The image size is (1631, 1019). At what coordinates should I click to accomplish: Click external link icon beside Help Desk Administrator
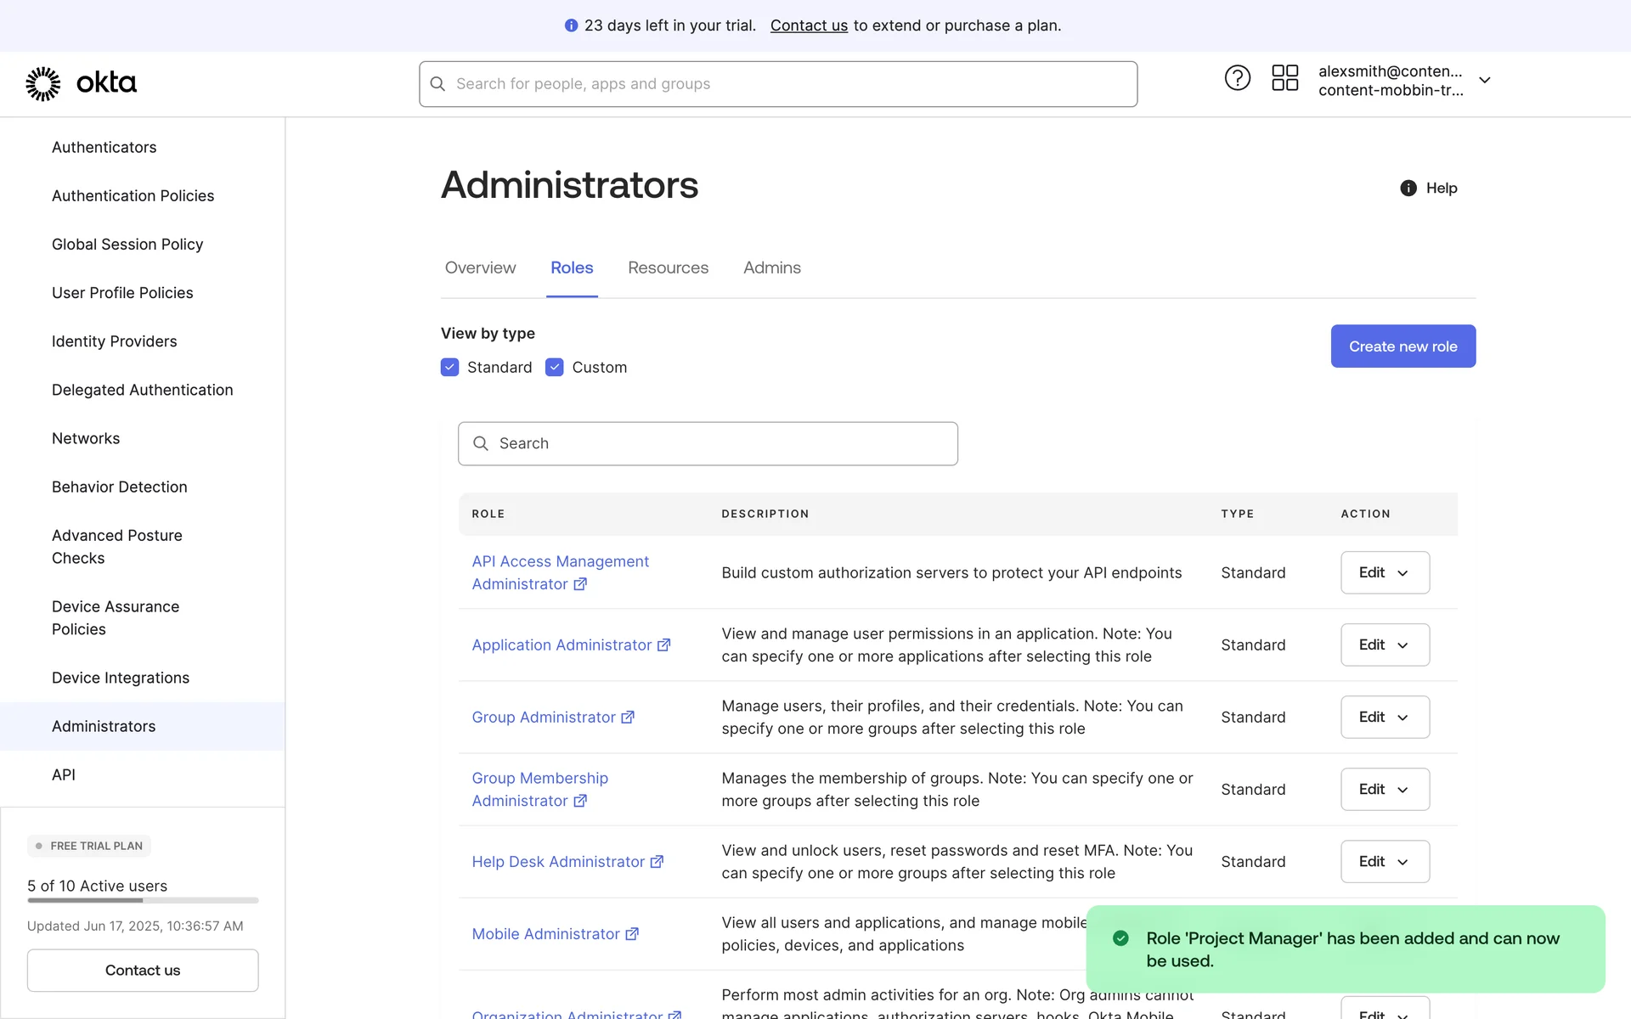(657, 862)
